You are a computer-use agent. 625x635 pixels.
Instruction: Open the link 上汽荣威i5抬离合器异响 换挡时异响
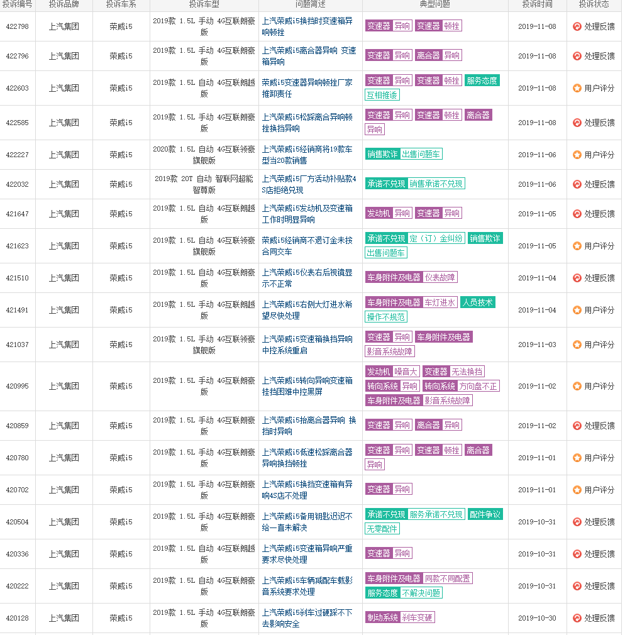pyautogui.click(x=309, y=426)
